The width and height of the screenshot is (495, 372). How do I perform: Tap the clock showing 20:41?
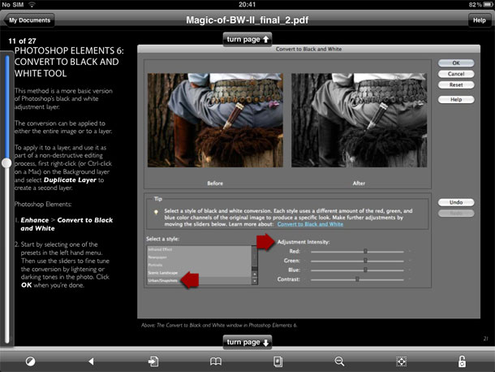pos(247,4)
